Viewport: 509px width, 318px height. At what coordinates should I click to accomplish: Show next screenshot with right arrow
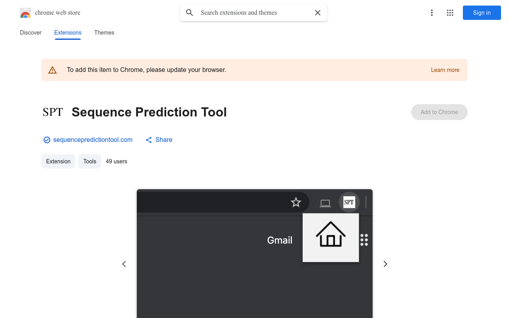(x=385, y=264)
